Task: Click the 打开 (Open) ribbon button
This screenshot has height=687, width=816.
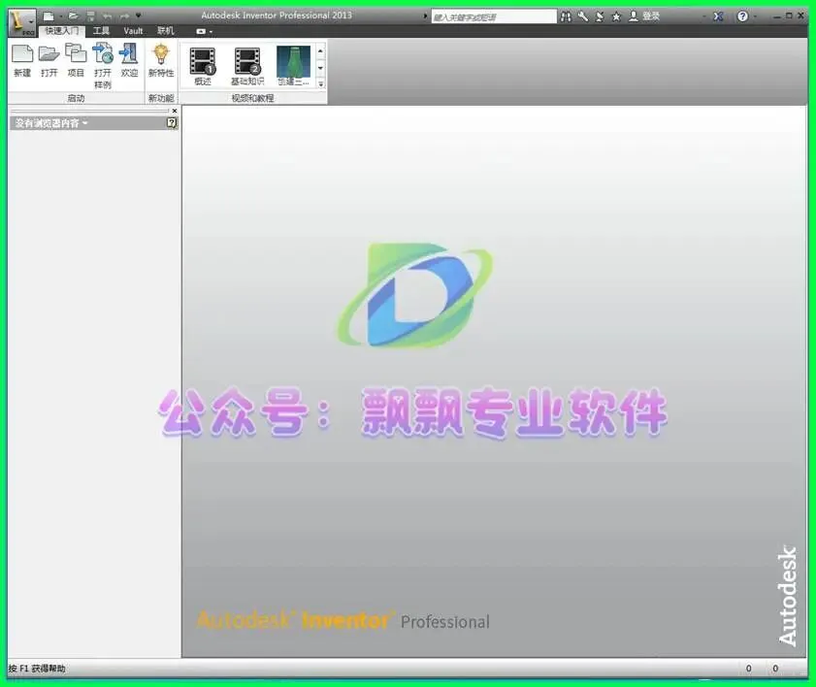Action: coord(49,61)
